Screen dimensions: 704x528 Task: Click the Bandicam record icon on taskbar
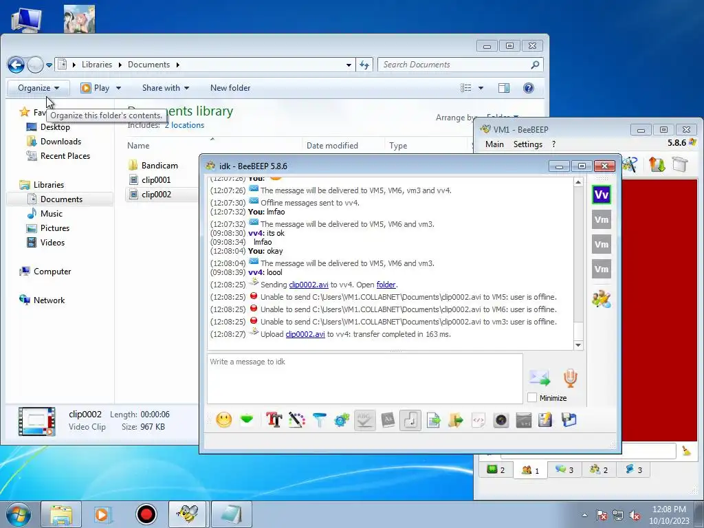click(x=146, y=514)
